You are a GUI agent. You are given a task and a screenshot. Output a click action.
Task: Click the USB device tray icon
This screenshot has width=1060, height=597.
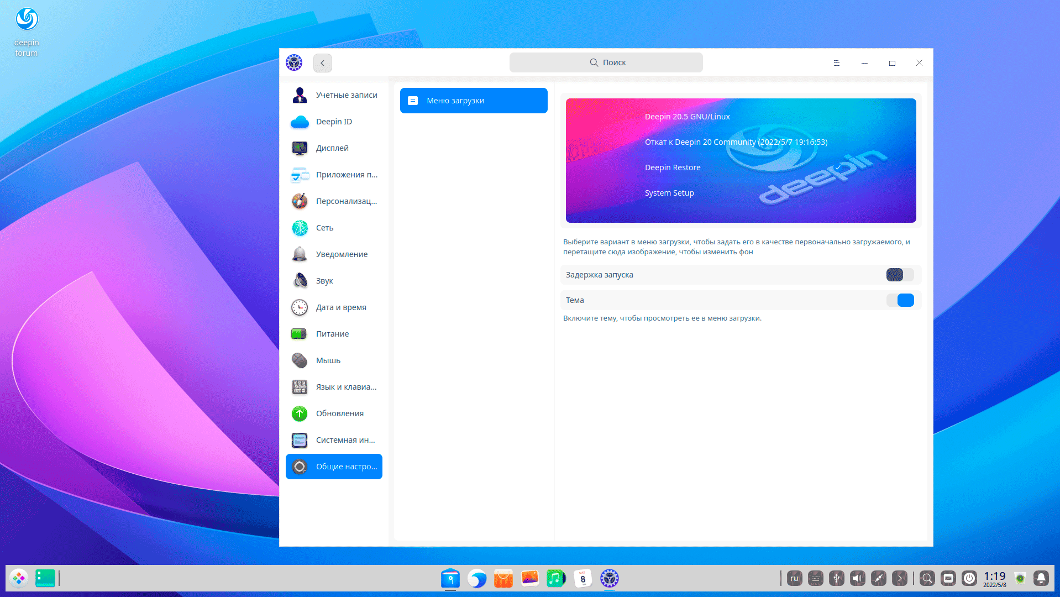pos(837,578)
